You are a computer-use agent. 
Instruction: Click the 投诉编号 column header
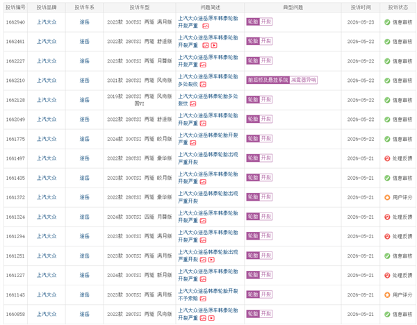15,8
